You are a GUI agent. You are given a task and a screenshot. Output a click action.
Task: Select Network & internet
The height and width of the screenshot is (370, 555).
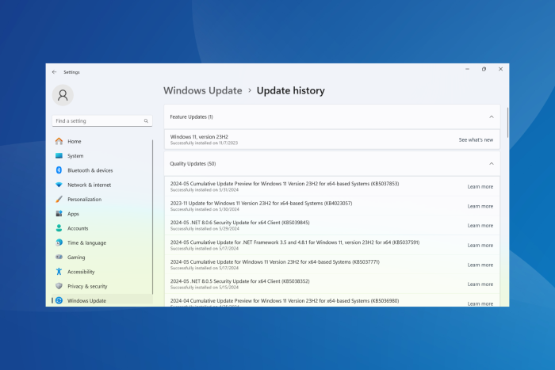[x=102, y=185]
